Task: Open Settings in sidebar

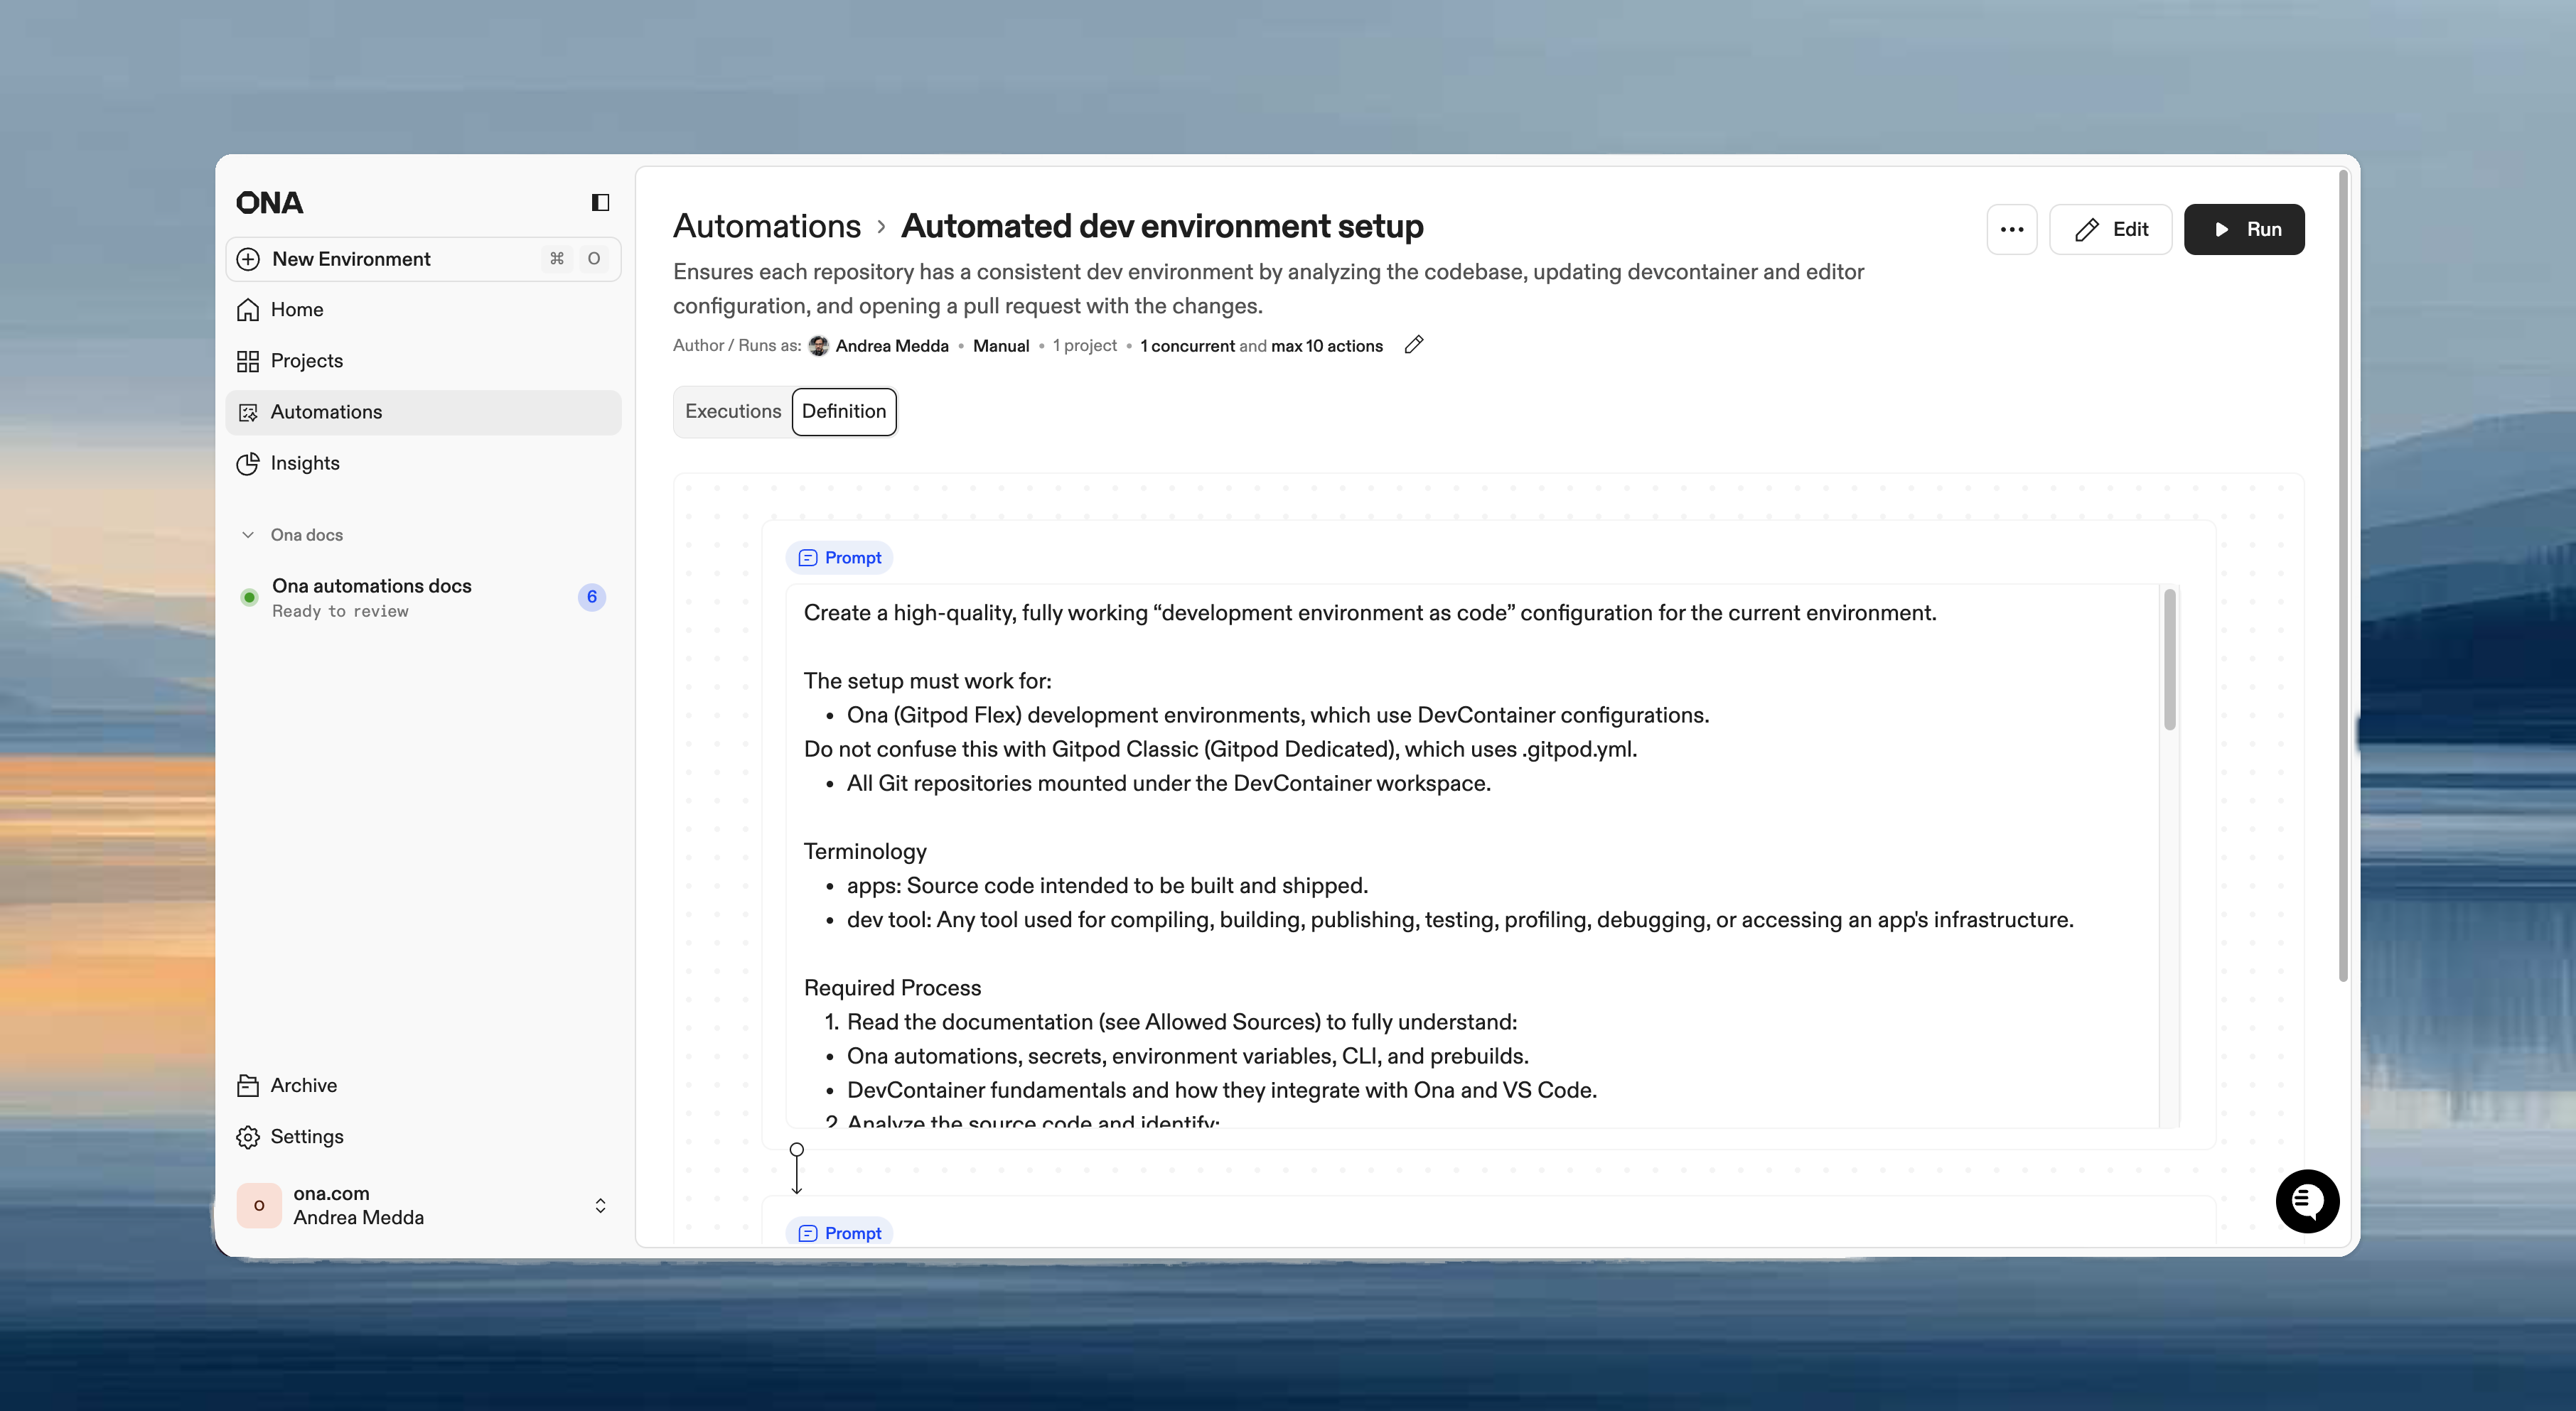Action: 306,1136
